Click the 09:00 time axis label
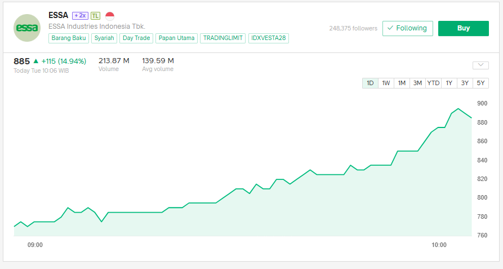 (x=35, y=245)
